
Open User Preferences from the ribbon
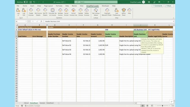pyautogui.click(x=117, y=12)
